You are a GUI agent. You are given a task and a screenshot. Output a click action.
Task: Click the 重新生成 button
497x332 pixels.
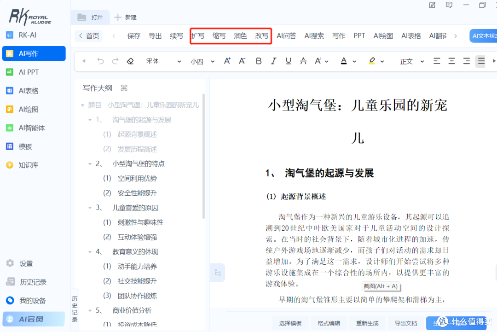point(367,323)
